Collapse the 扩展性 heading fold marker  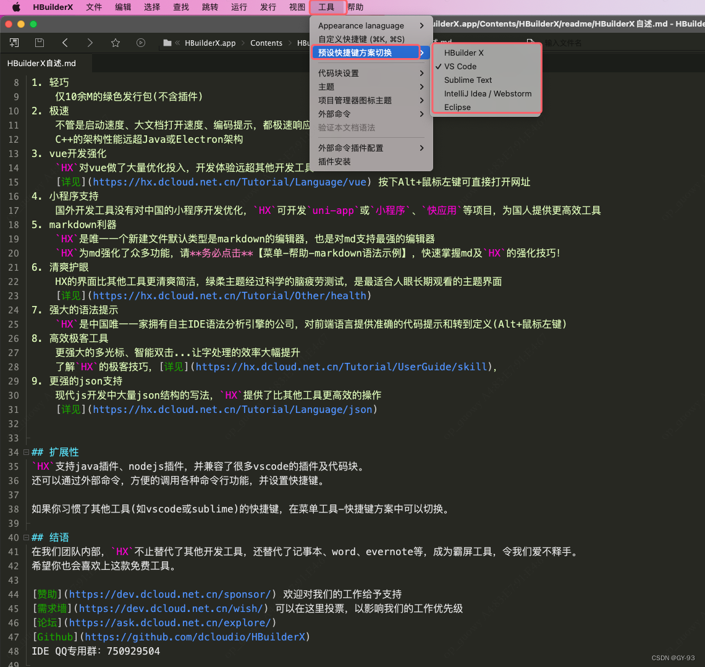tap(26, 452)
